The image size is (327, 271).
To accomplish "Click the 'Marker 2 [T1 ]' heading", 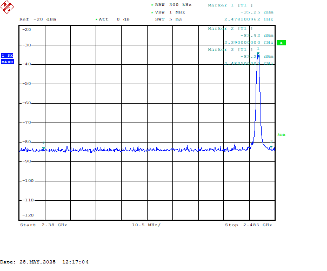I will [x=230, y=28].
